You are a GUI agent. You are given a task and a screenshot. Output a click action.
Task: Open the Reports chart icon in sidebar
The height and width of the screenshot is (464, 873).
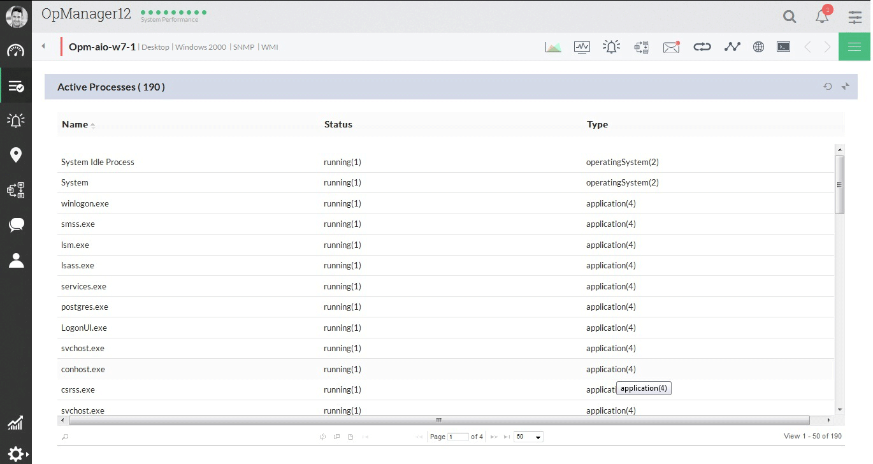point(16,423)
